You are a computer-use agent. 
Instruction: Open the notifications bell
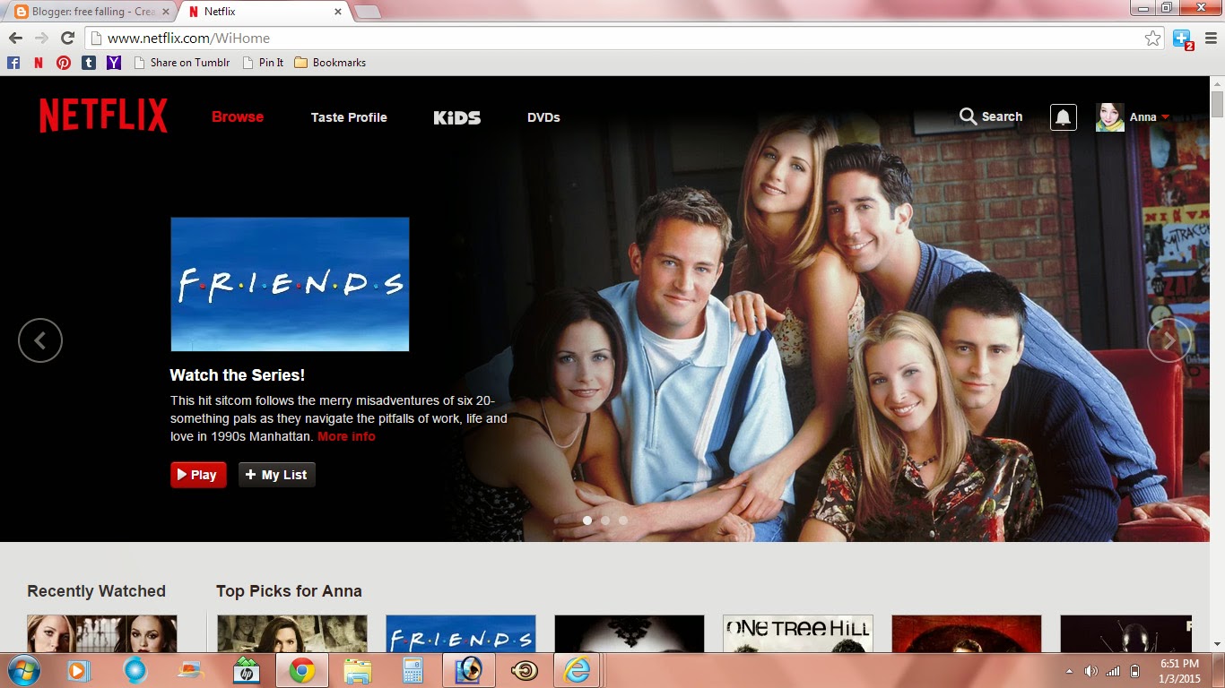(1063, 117)
